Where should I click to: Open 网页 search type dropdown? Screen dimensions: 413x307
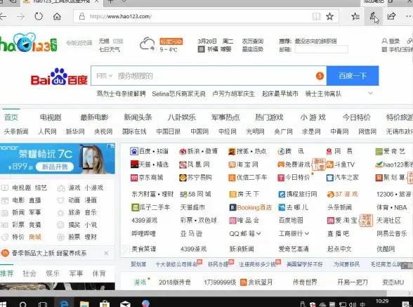pos(104,76)
